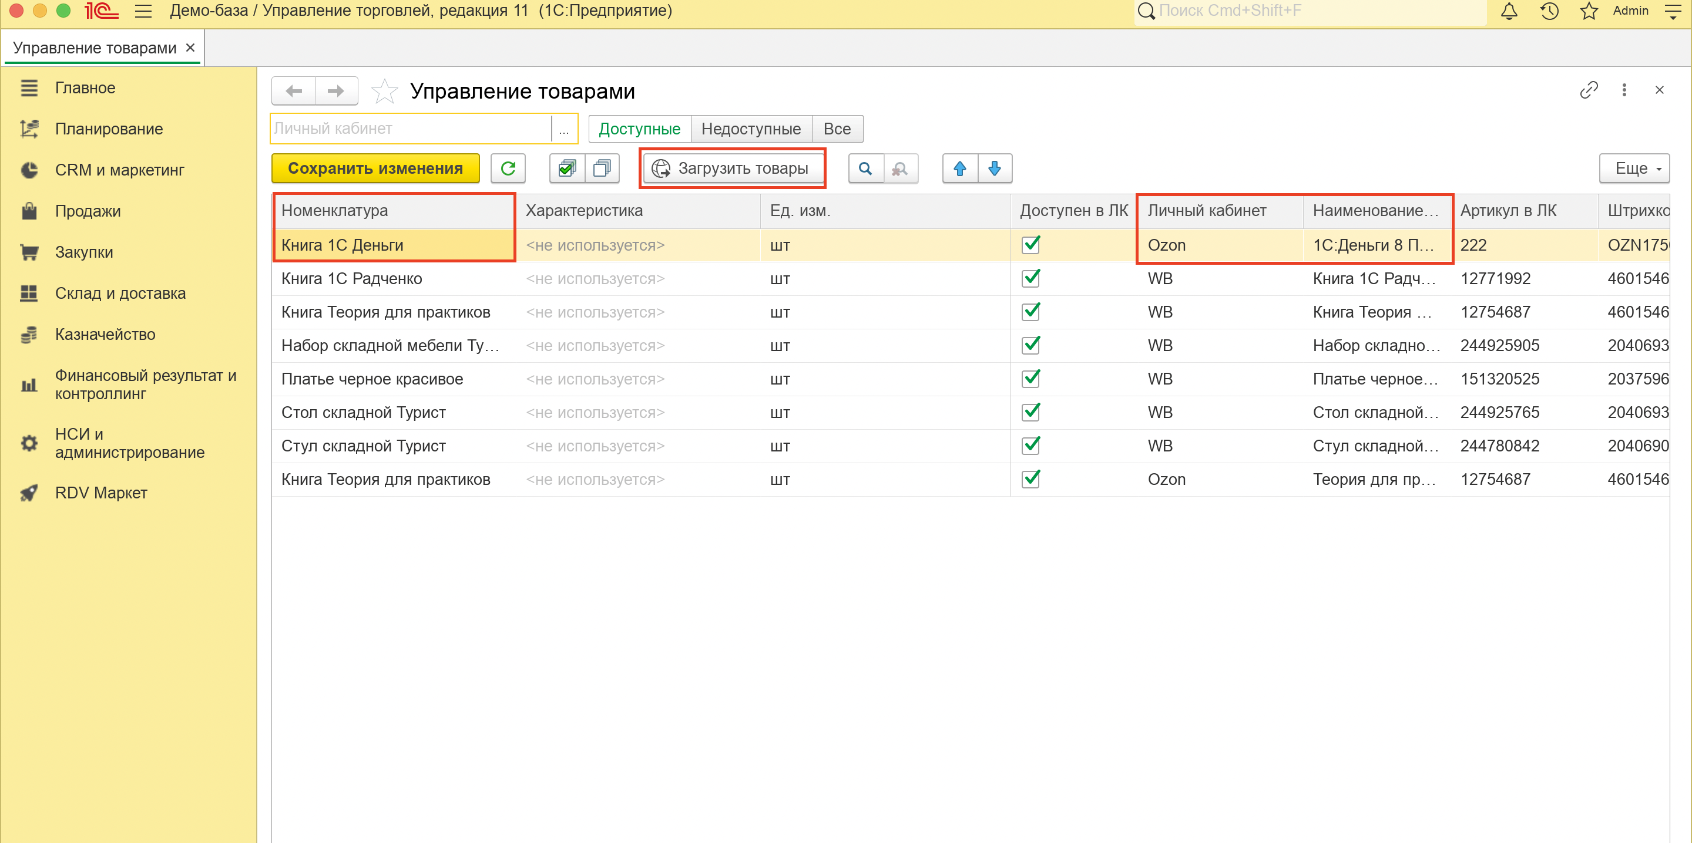Sort by Личный кабинет column header
This screenshot has width=1692, height=843.
(x=1220, y=211)
